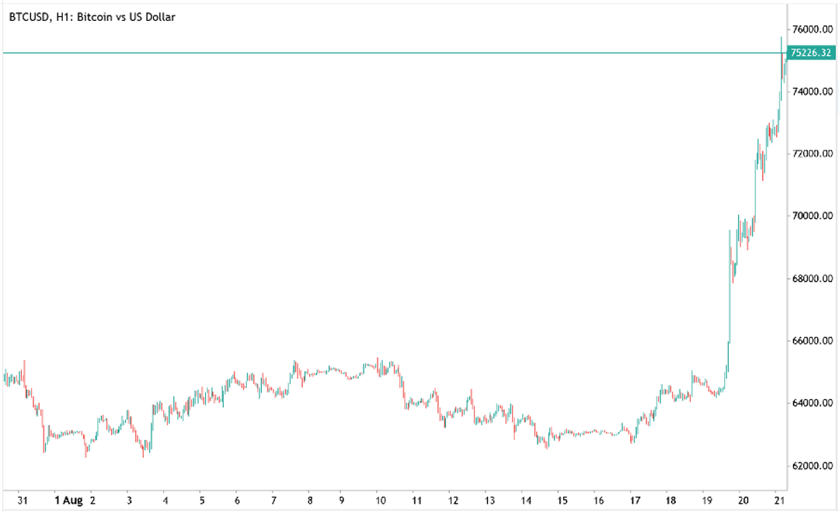839x513 pixels.
Task: Click date label 14 on time axis
Action: click(x=526, y=501)
